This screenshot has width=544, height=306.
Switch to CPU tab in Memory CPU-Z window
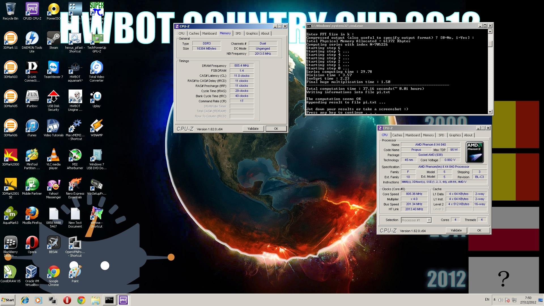tap(181, 33)
